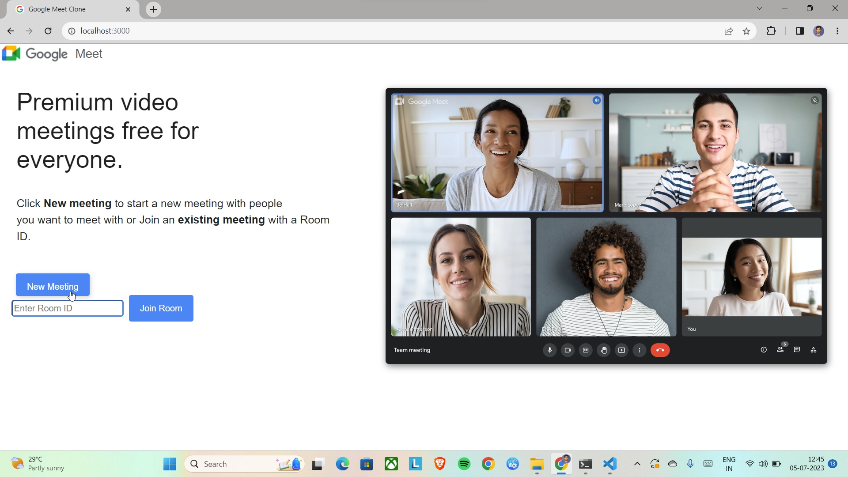Open Visual Studio Code from taskbar

pos(609,464)
